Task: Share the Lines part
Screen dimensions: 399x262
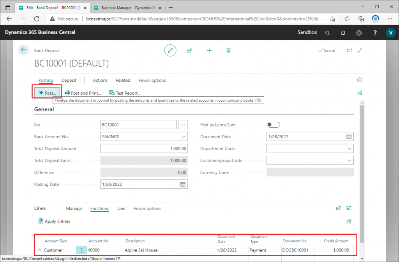Action: (x=339, y=208)
